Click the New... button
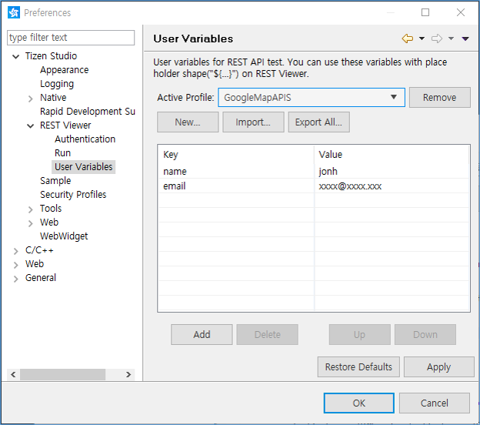The height and width of the screenshot is (425, 480). tap(188, 122)
